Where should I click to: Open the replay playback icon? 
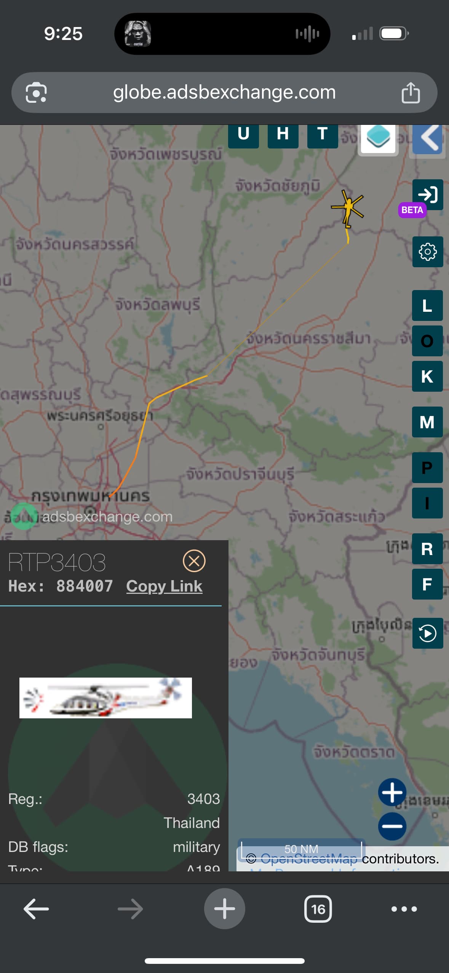click(428, 633)
